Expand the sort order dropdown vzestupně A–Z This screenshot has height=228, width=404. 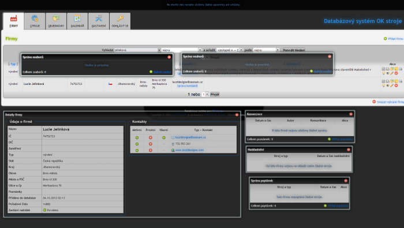[229, 50]
